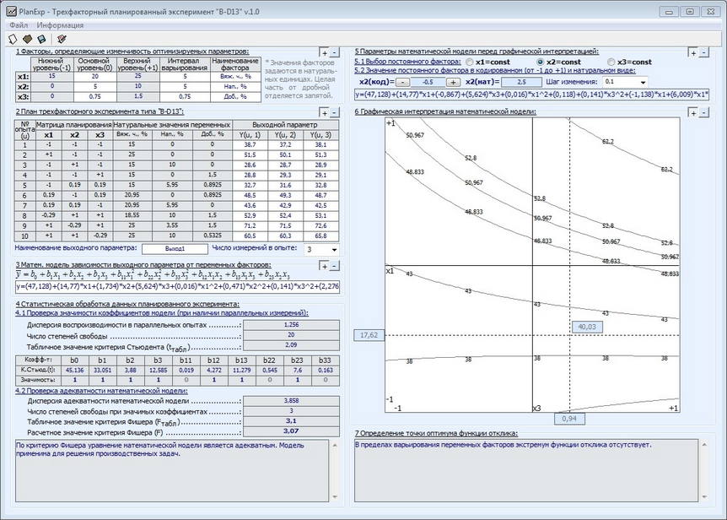Click the fourth toolbar icon after the separator
Image resolution: width=727 pixels, height=520 pixels.
[x=61, y=39]
